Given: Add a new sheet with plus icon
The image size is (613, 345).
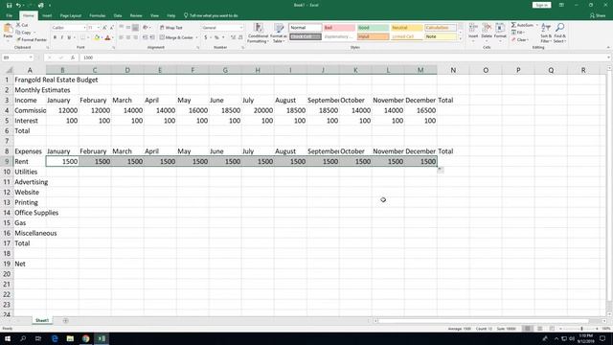Looking at the screenshot, I should (x=66, y=321).
